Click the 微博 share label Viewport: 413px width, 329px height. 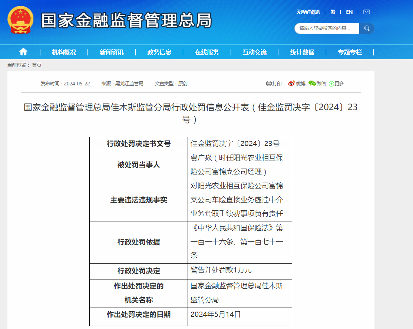tap(301, 84)
